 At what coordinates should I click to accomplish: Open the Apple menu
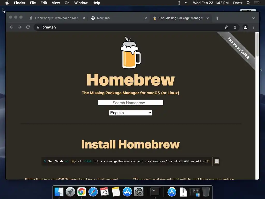coord(7,3)
